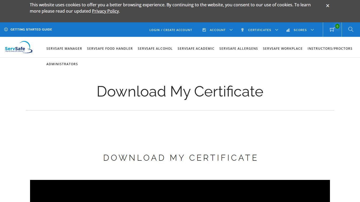
Task: Go to Instructors/Proctors page
Action: 330,49
